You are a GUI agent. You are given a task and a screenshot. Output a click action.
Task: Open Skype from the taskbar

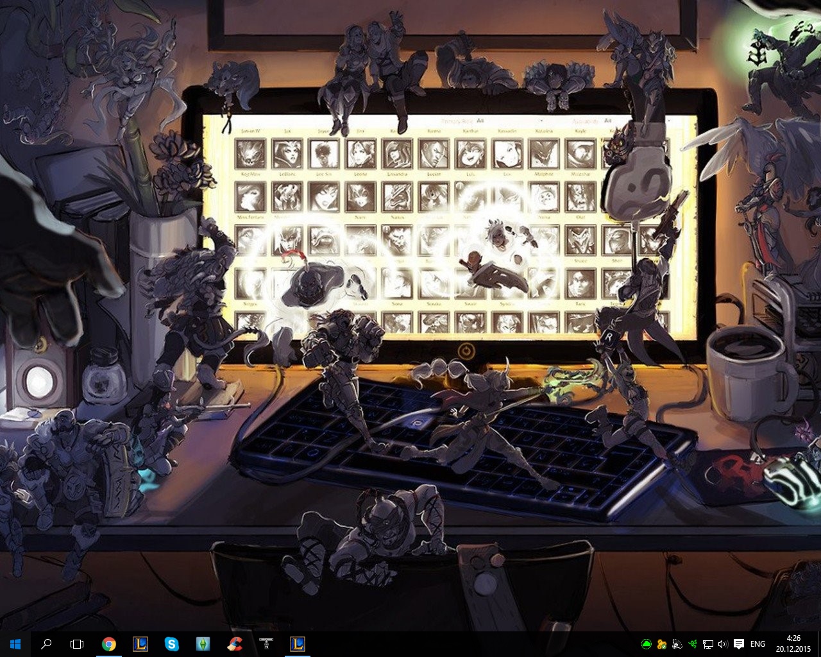(171, 644)
